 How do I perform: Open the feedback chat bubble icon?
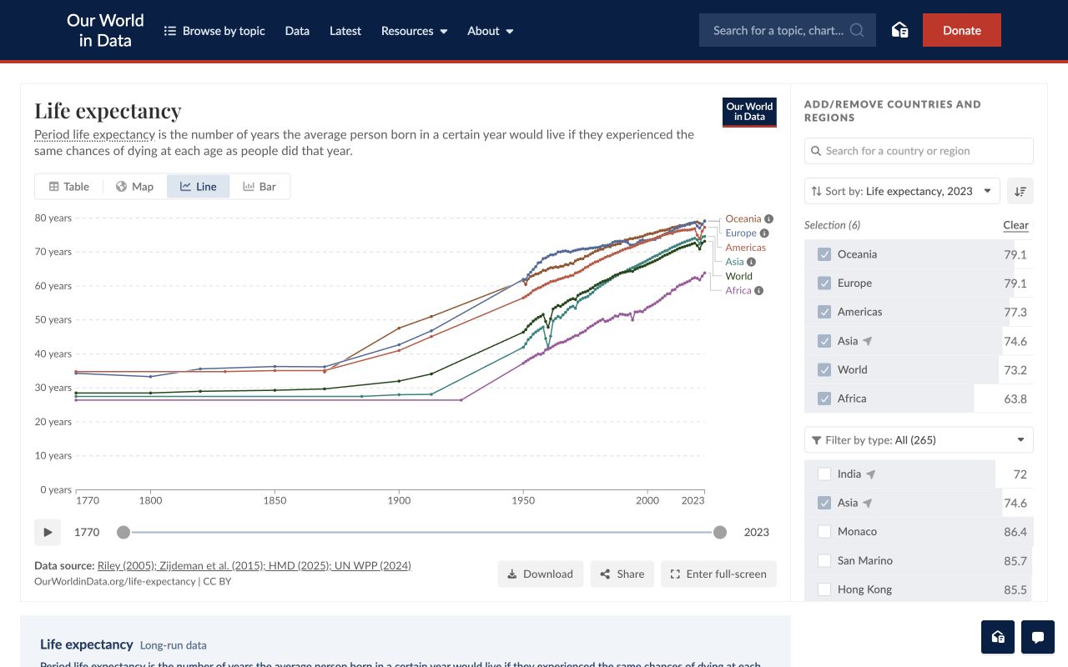[1038, 637]
